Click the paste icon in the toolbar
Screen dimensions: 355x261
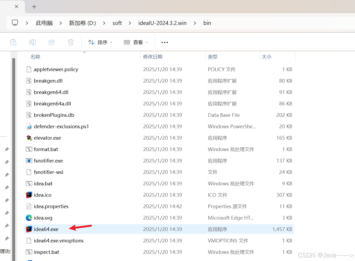pyautogui.click(x=13, y=42)
